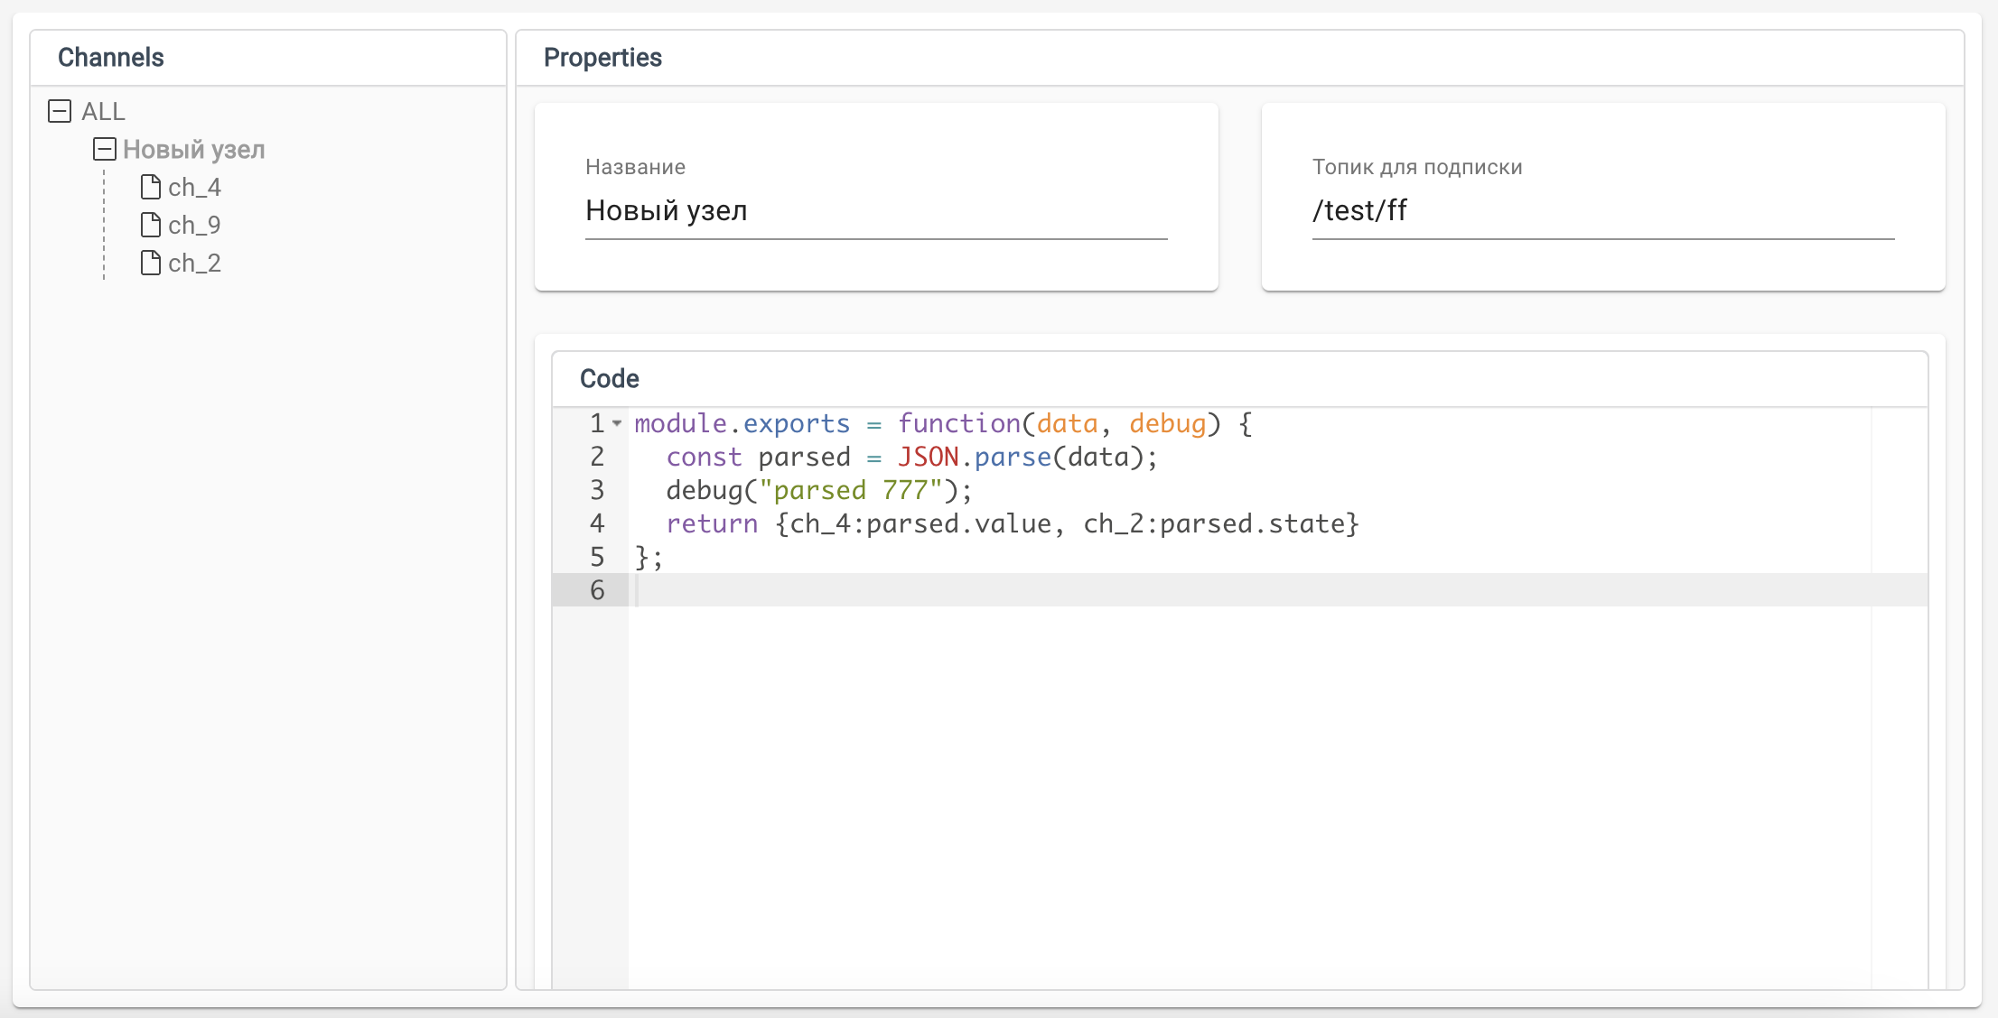Click line number 6 in gutter
1998x1018 pixels.
coord(596,590)
